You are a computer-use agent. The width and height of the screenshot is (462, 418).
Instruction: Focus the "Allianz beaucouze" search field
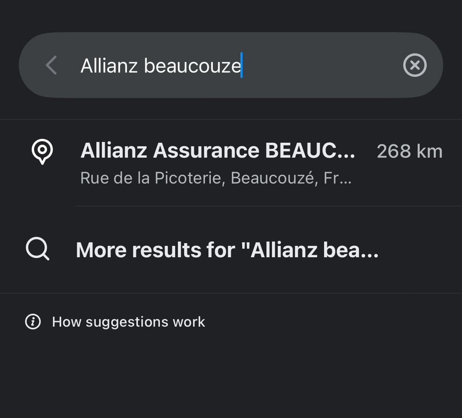point(235,65)
